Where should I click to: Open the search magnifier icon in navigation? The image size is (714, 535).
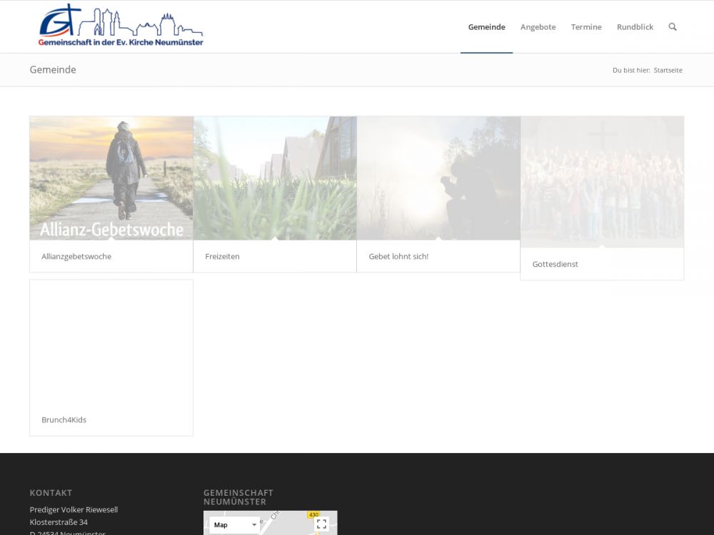pos(672,27)
